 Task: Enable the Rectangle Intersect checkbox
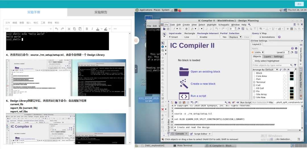pyautogui.click(x=198, y=37)
